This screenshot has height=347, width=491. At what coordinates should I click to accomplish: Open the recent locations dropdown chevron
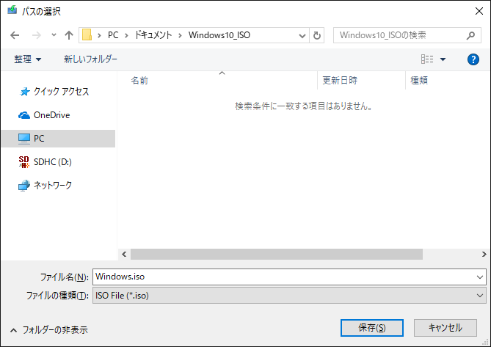click(54, 34)
